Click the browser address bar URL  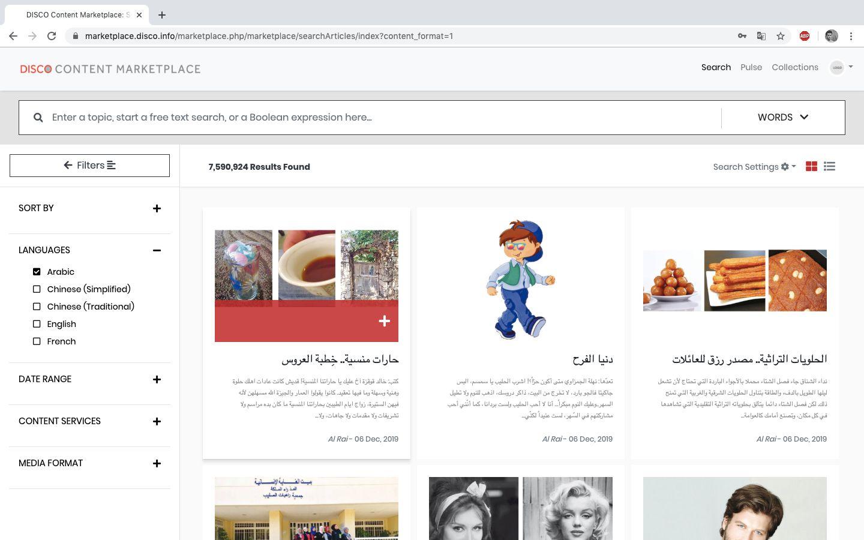pyautogui.click(x=269, y=36)
